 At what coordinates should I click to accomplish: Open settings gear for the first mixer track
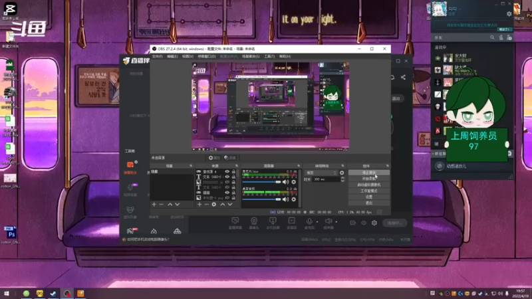(294, 182)
